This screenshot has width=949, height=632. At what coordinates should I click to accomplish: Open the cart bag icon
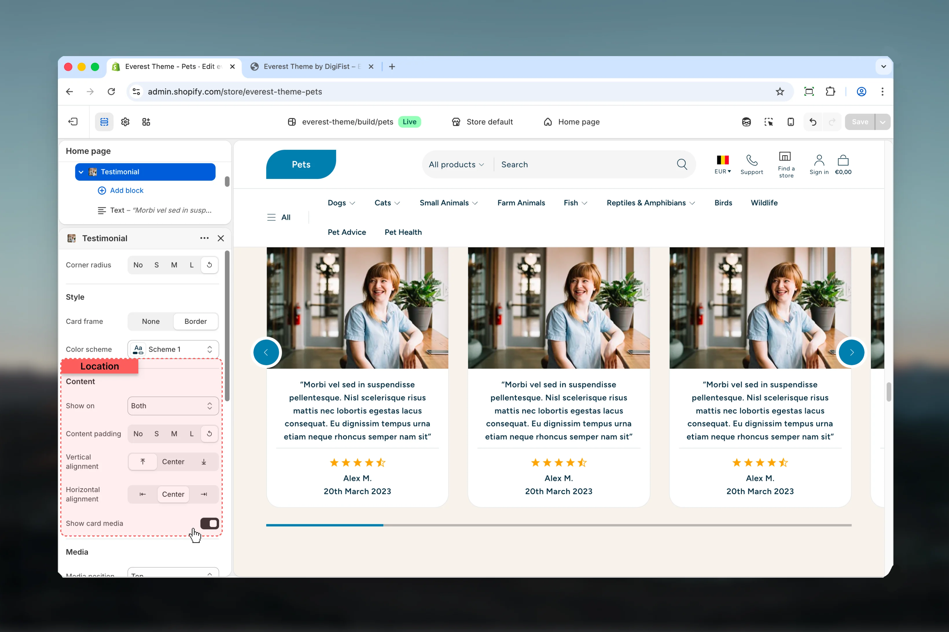coord(843,160)
